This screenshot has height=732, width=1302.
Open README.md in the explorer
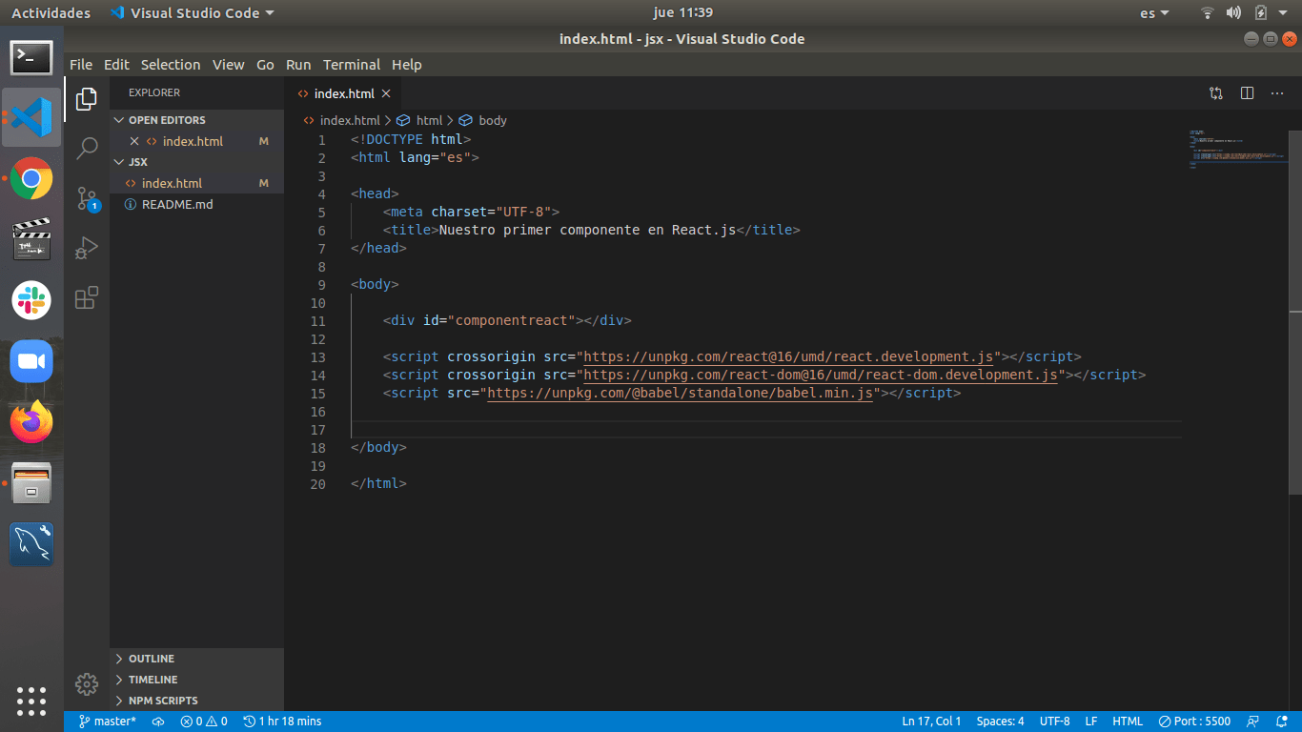click(196, 204)
